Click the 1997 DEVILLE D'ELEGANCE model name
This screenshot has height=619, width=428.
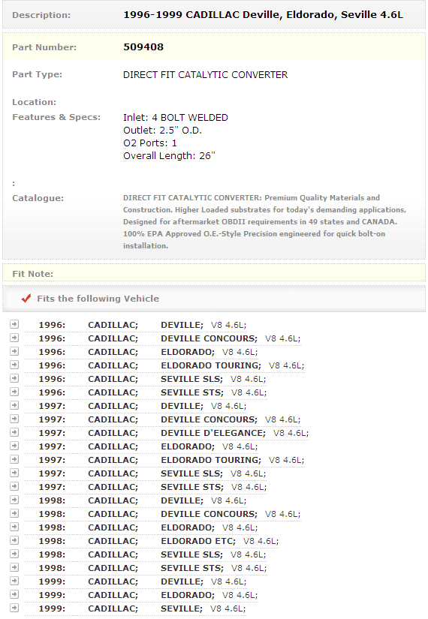[x=213, y=433]
